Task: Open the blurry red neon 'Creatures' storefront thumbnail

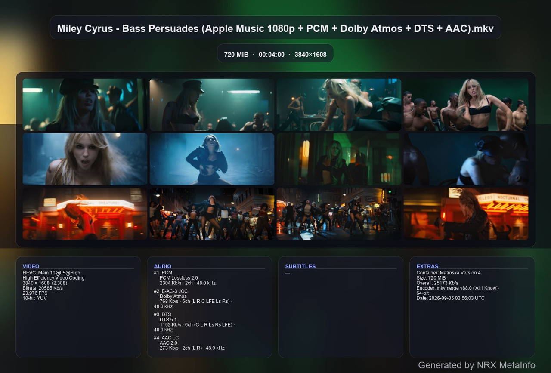Action: [85, 214]
